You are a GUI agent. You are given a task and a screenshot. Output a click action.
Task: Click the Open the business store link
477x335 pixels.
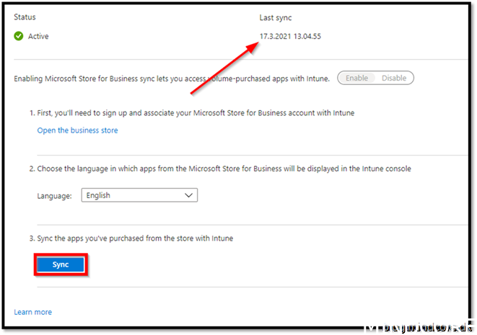pos(77,130)
